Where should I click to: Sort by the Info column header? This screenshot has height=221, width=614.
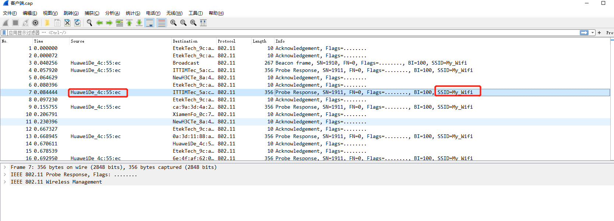coord(442,41)
